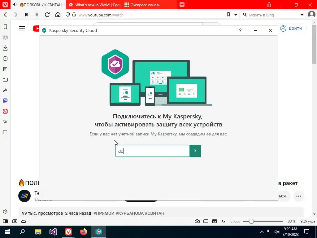Open the Vivaldi profile avatar

point(311,15)
